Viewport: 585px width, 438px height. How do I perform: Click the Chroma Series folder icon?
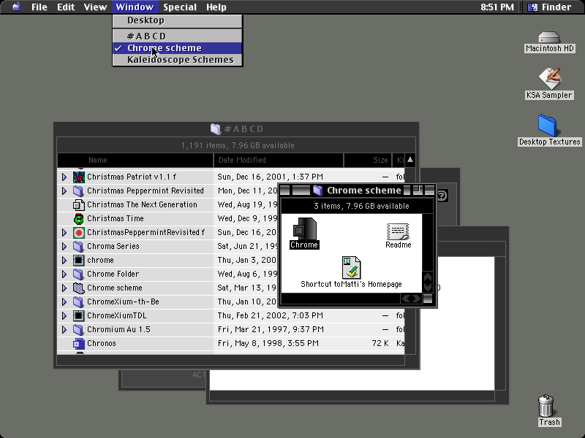78,246
